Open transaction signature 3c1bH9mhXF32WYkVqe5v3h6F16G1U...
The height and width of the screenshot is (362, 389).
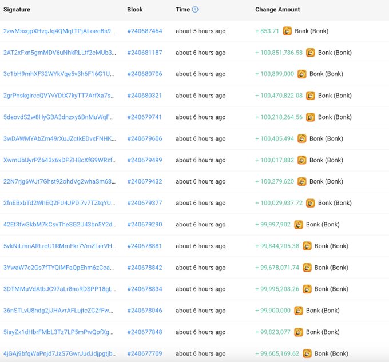point(59,74)
